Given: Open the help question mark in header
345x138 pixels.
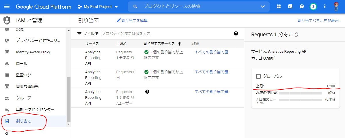Looking at the screenshot, I should [302, 6].
